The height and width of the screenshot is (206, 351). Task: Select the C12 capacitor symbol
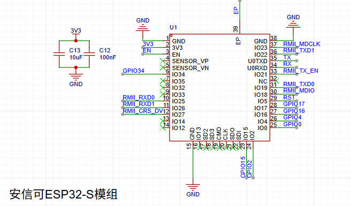pos(89,54)
